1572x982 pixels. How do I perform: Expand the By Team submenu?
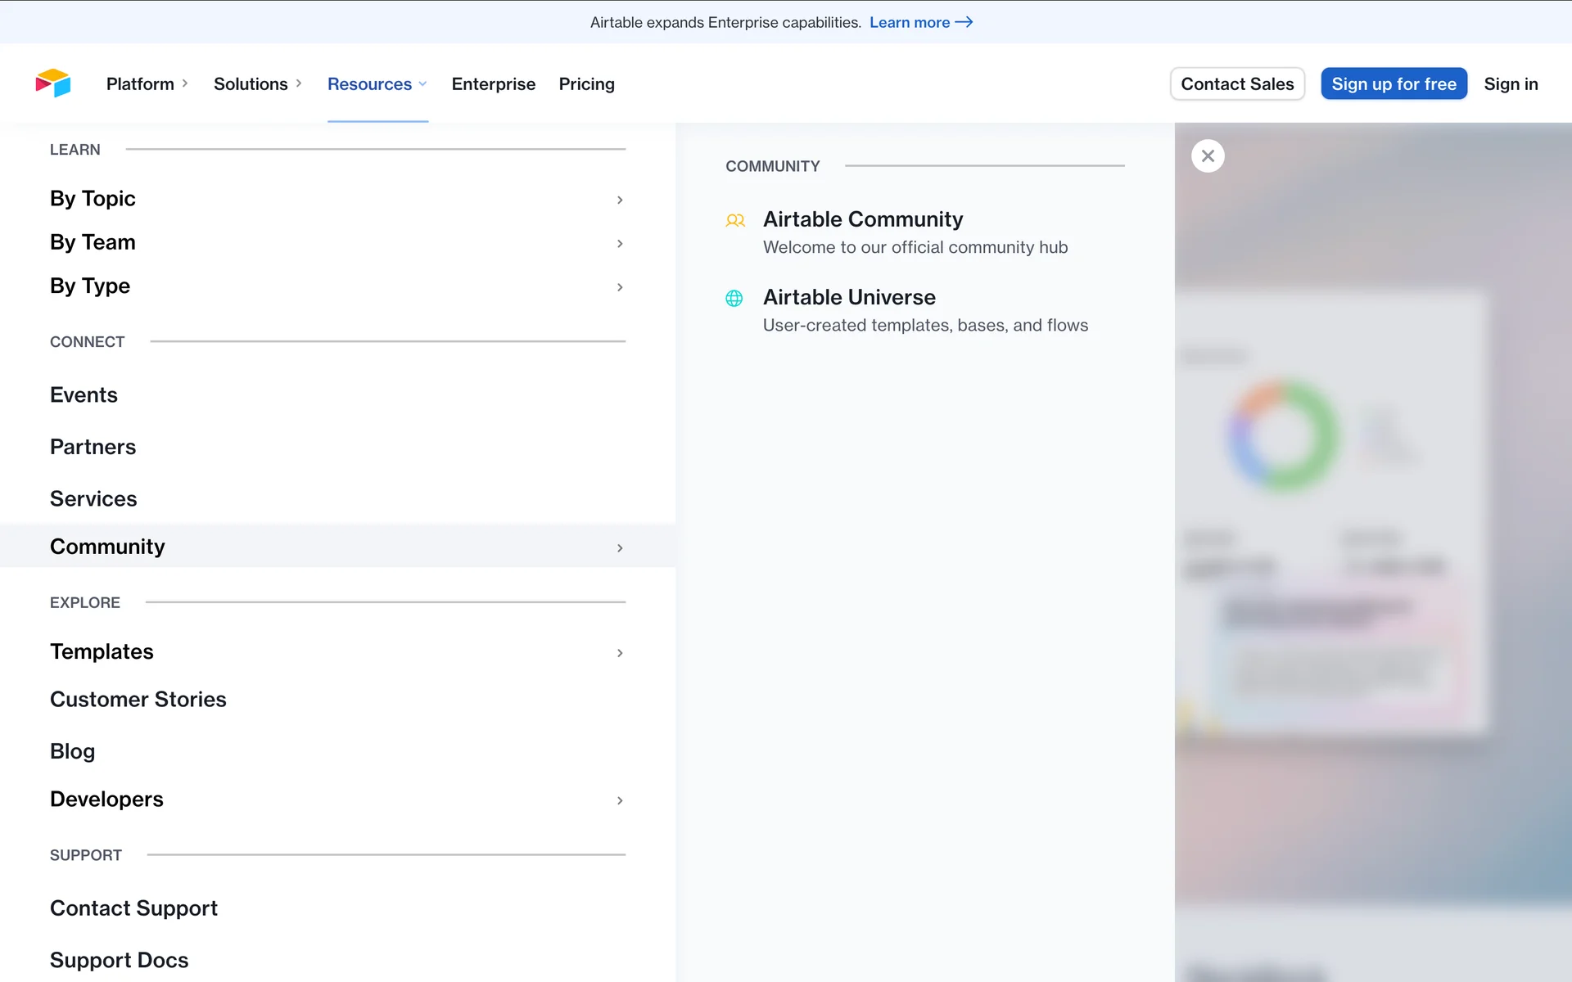click(x=620, y=243)
